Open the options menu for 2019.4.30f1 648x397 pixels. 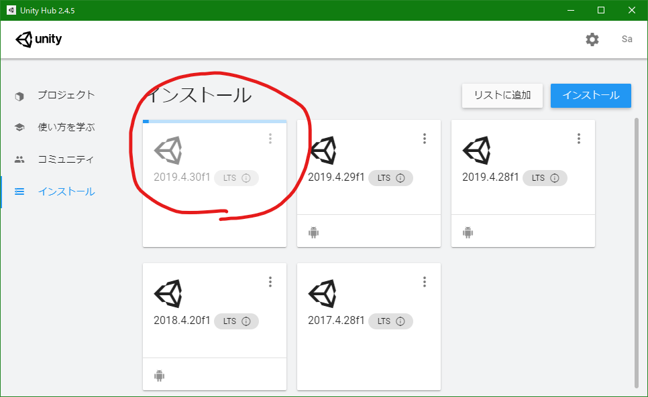coord(270,139)
